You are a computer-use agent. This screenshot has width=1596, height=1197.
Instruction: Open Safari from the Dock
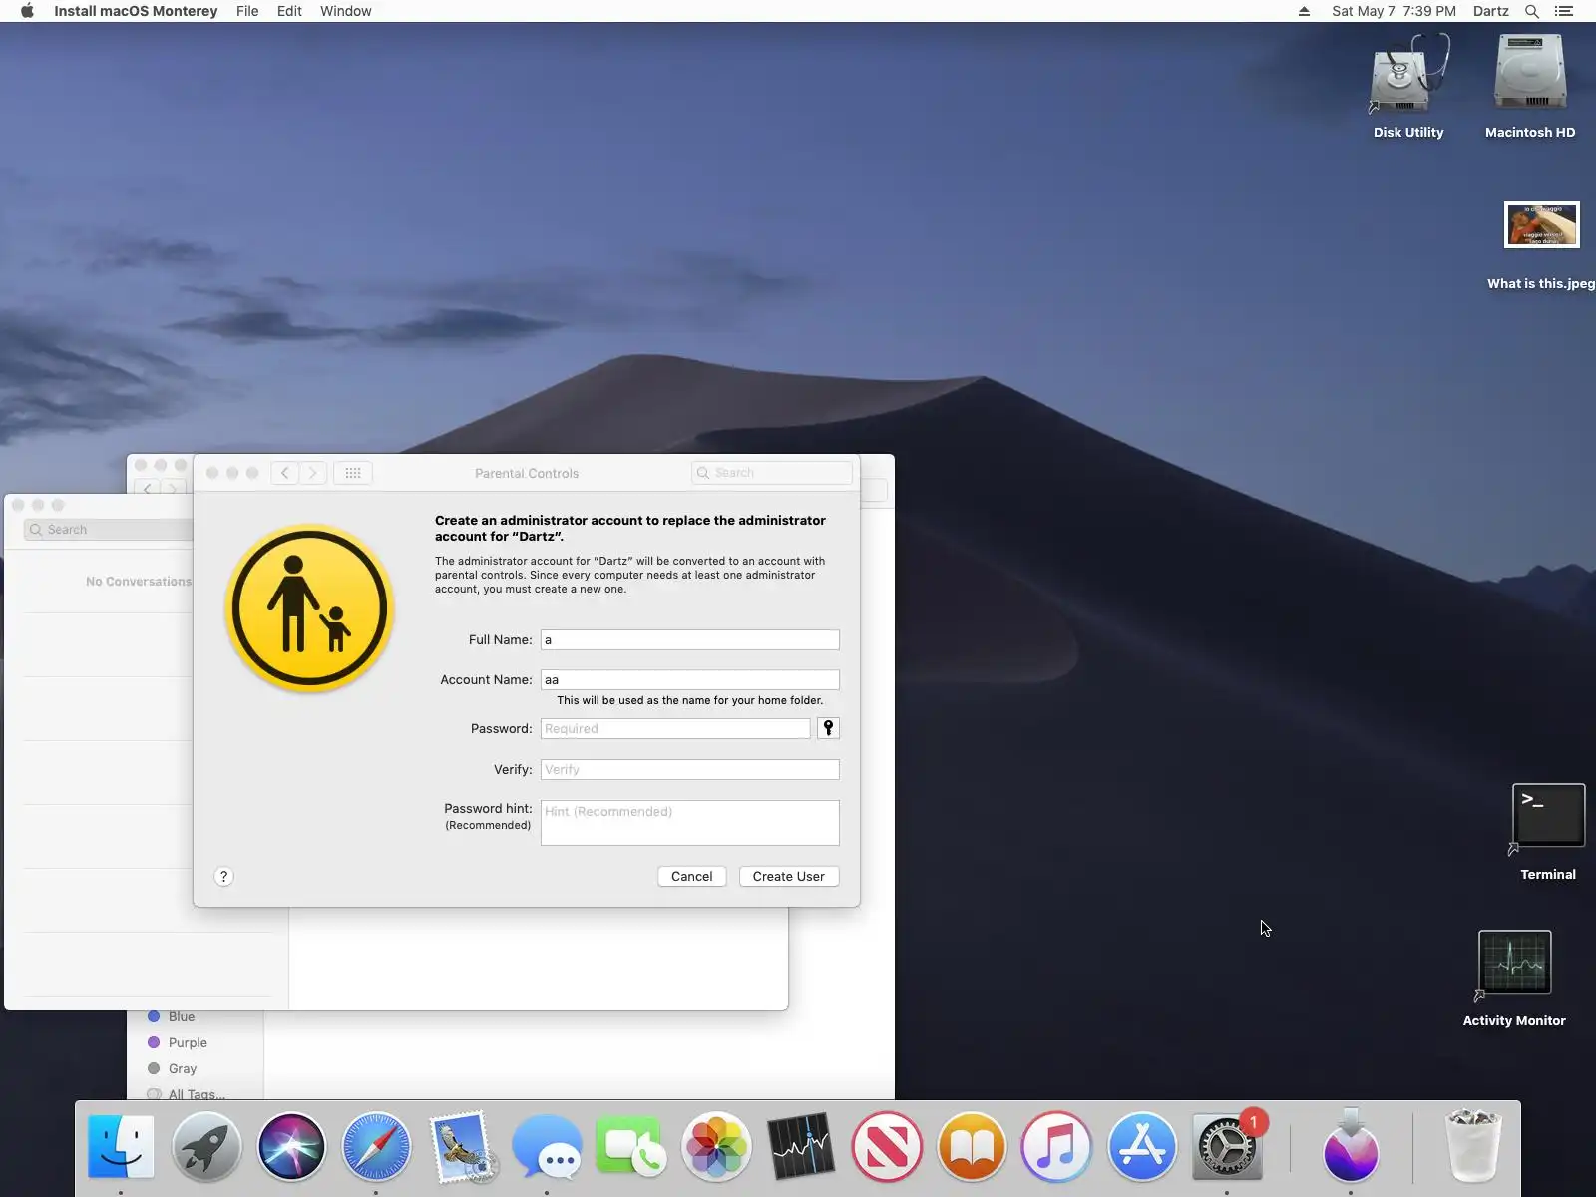(x=376, y=1146)
